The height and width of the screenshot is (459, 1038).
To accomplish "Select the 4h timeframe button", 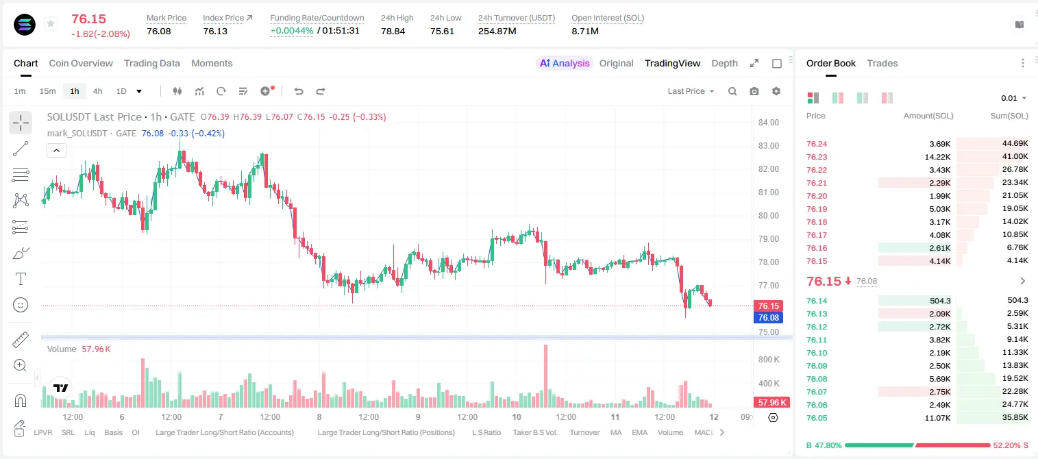I will (97, 91).
